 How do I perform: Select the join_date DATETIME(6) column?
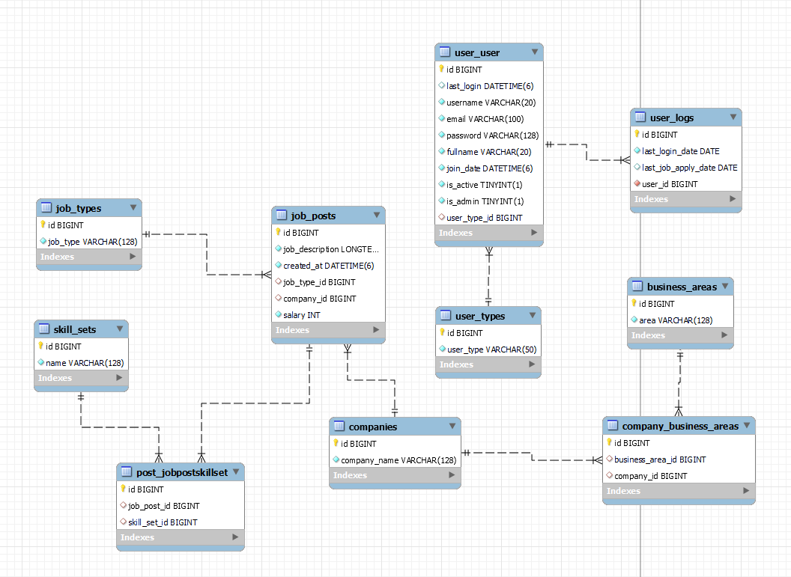pos(489,168)
